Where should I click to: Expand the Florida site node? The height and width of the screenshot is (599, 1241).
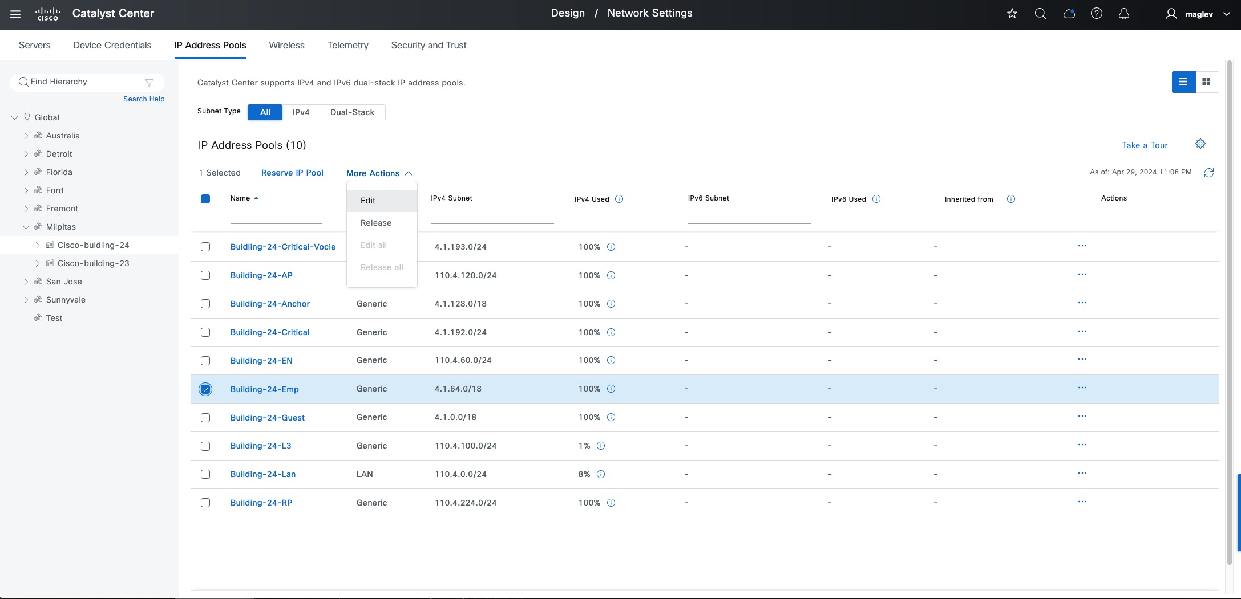pyautogui.click(x=26, y=173)
